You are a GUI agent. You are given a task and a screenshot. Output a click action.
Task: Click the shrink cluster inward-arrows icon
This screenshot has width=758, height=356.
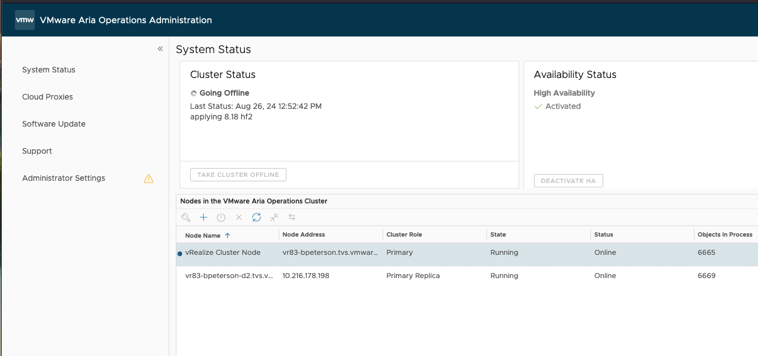coord(274,217)
